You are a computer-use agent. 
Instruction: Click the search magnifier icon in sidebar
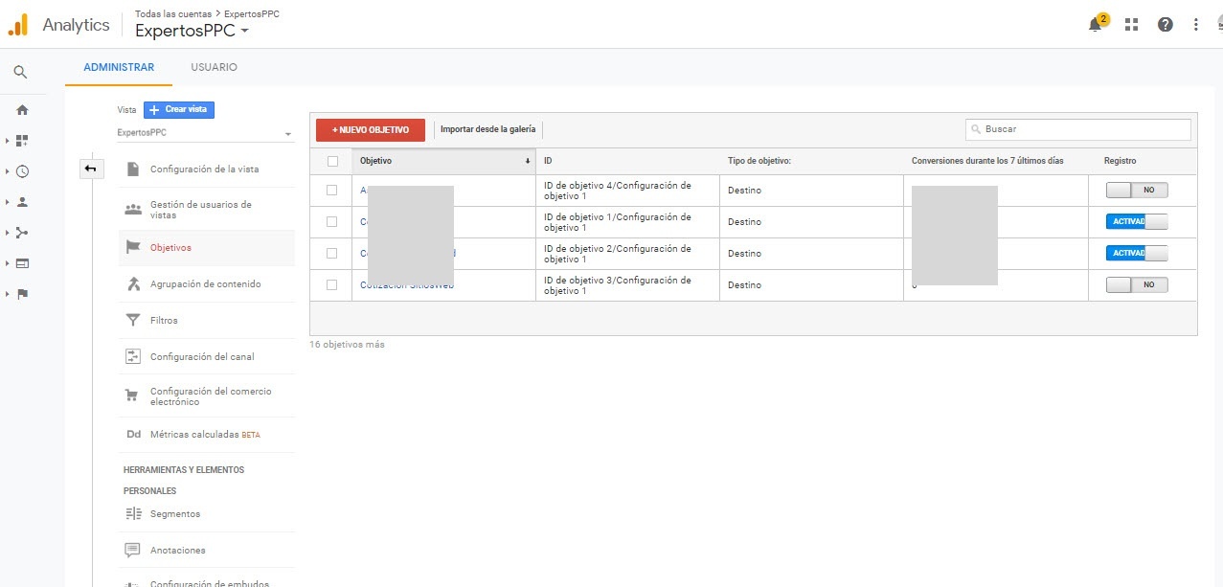click(x=21, y=72)
